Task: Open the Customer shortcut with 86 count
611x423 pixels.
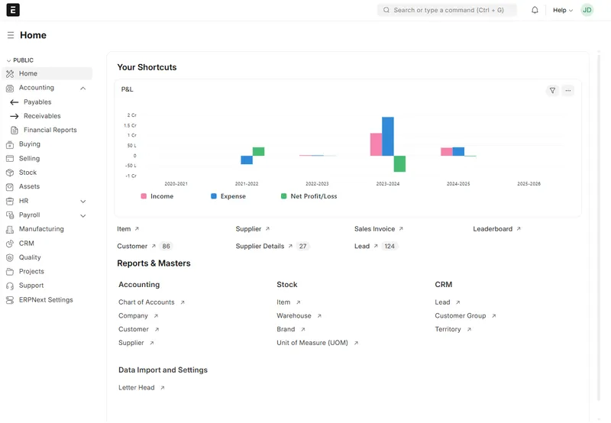Action: [x=144, y=246]
